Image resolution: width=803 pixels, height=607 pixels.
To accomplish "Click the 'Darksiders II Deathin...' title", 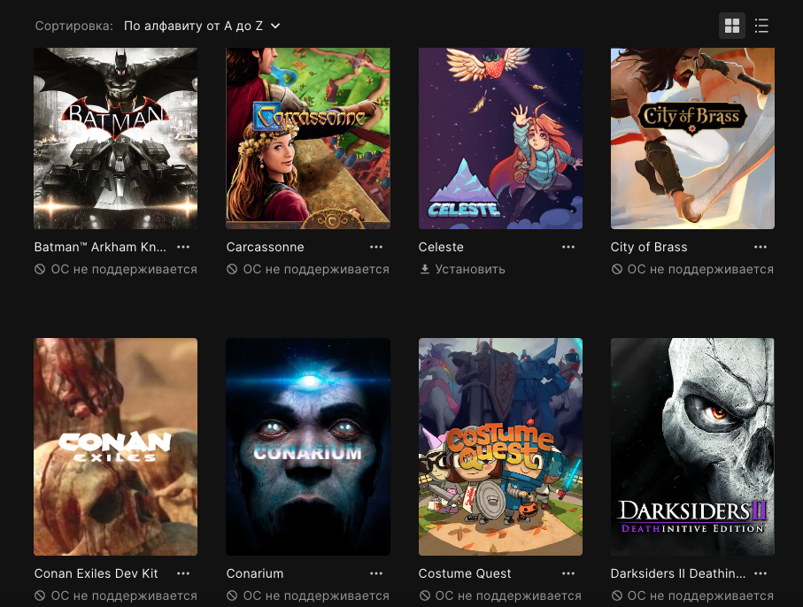I will pyautogui.click(x=678, y=573).
